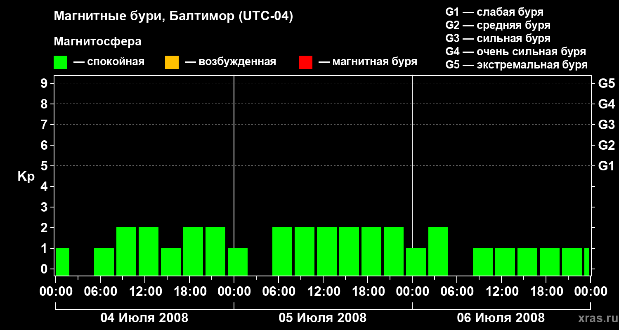Click the green 'спокойная' legend swatch
Screen dimensions: 619x330
pyautogui.click(x=61, y=62)
